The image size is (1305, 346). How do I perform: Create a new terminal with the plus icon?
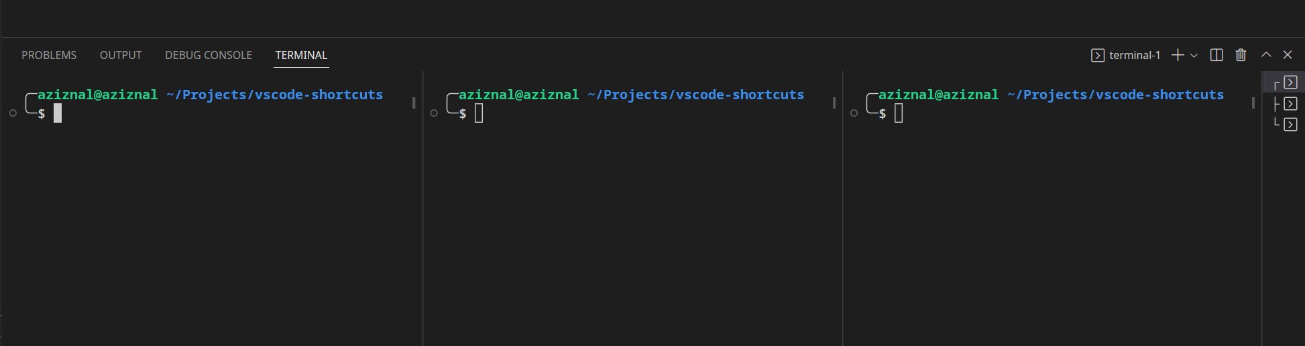[1177, 55]
